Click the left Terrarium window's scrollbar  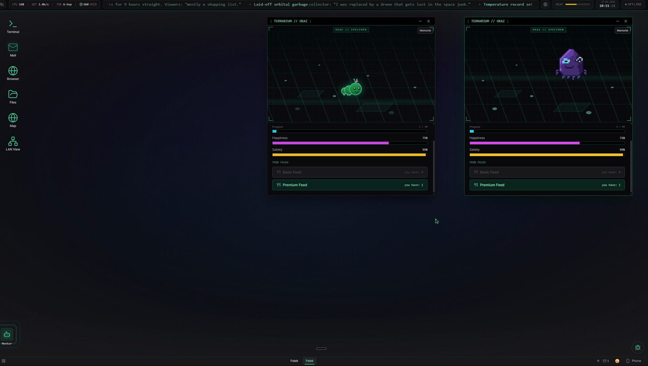point(434,167)
